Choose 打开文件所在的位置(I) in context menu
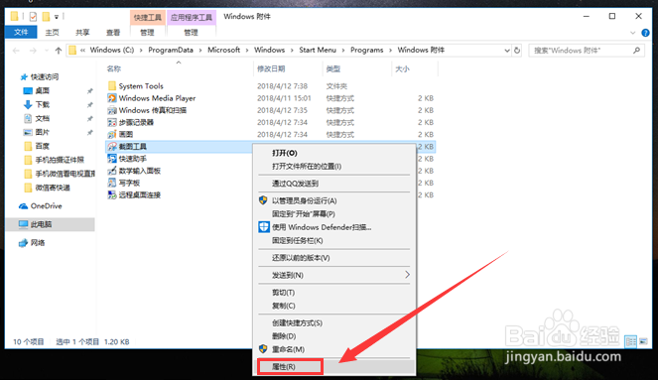658x380 pixels. point(334,167)
